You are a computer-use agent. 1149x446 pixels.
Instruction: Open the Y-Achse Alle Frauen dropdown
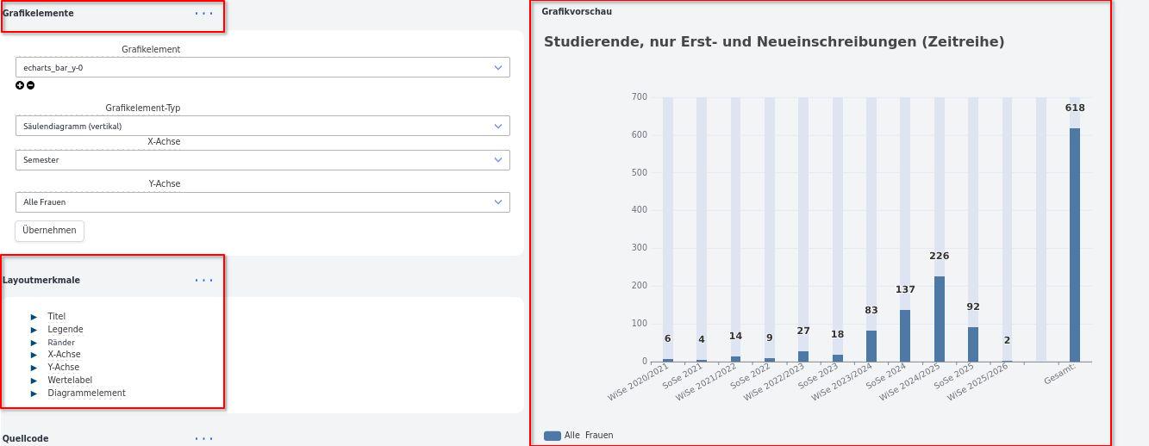262,202
